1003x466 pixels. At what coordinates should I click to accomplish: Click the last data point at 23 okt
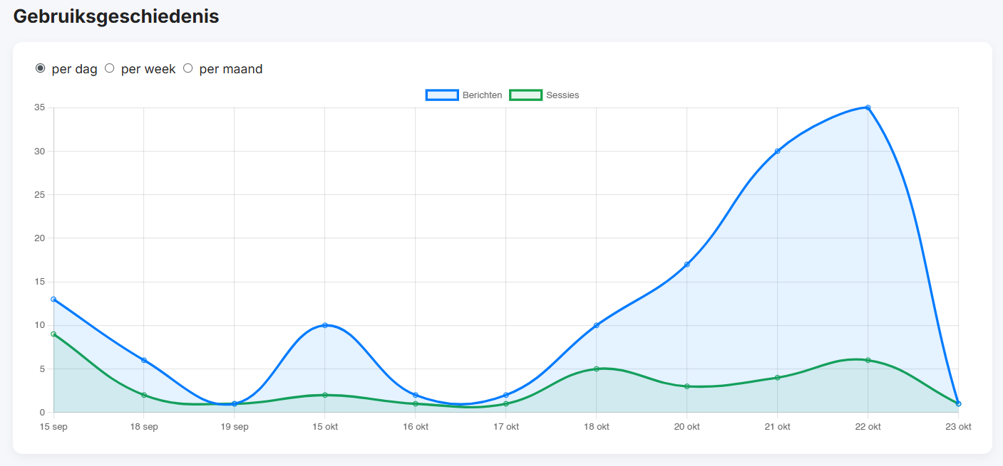click(x=958, y=403)
